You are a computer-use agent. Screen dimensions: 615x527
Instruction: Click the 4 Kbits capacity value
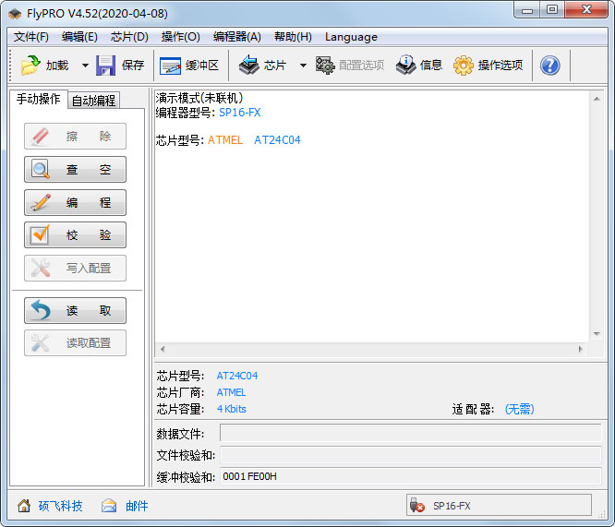[x=232, y=409]
